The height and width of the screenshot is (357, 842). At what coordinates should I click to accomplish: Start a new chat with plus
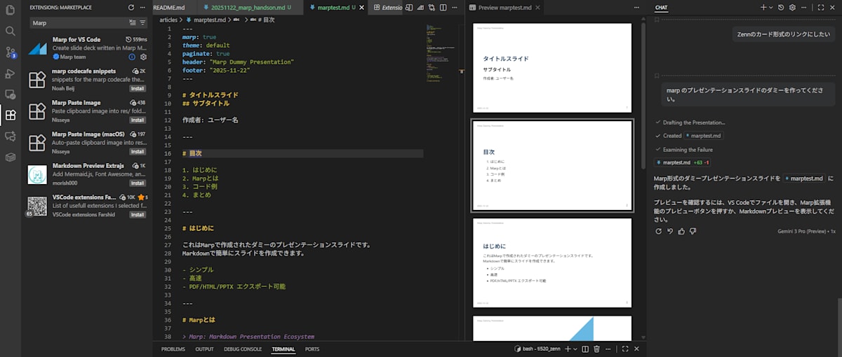(764, 7)
